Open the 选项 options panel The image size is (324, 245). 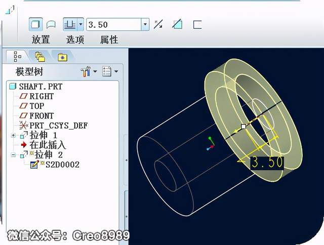[x=75, y=39]
